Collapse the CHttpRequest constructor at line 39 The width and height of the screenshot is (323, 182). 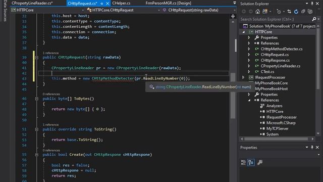tap(37, 57)
